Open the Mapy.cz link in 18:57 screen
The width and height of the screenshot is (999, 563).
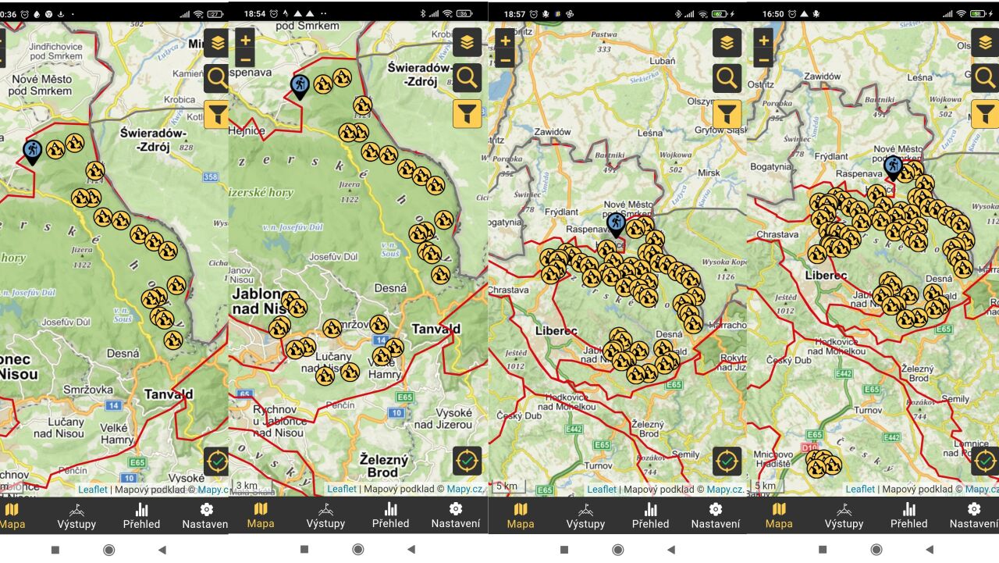(x=725, y=489)
